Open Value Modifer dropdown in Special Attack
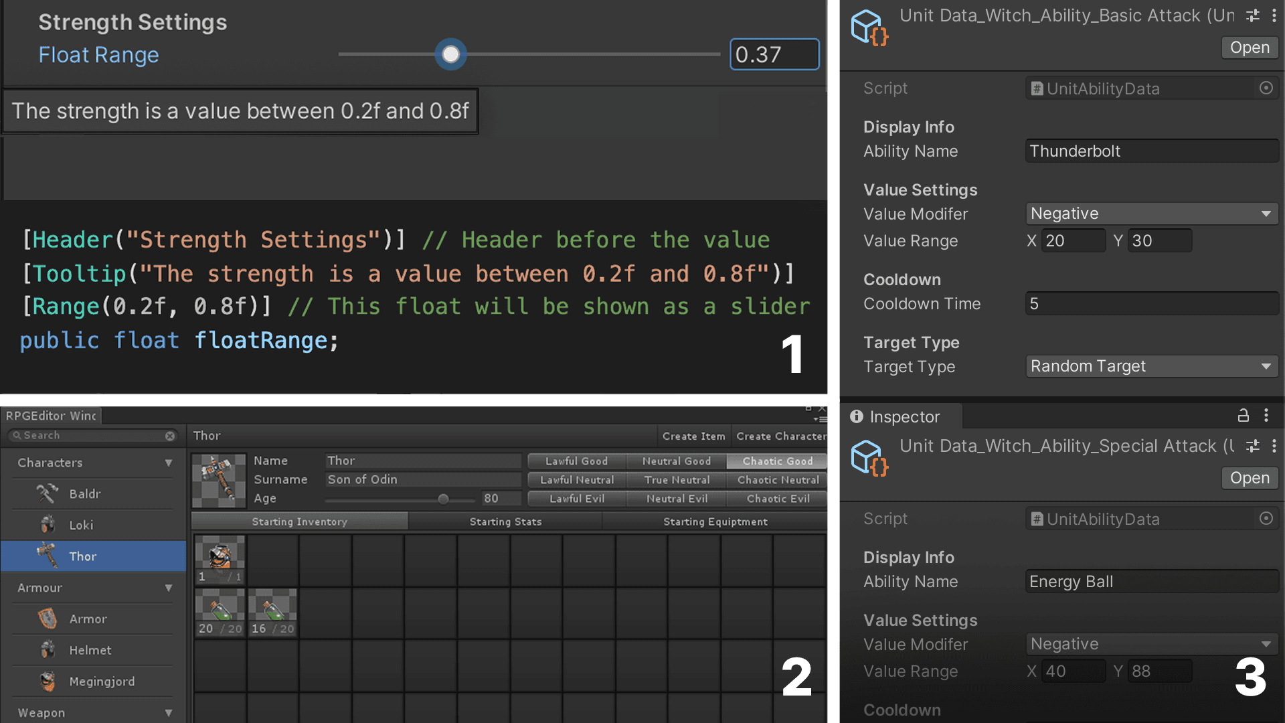This screenshot has height=723, width=1285. coord(1152,644)
